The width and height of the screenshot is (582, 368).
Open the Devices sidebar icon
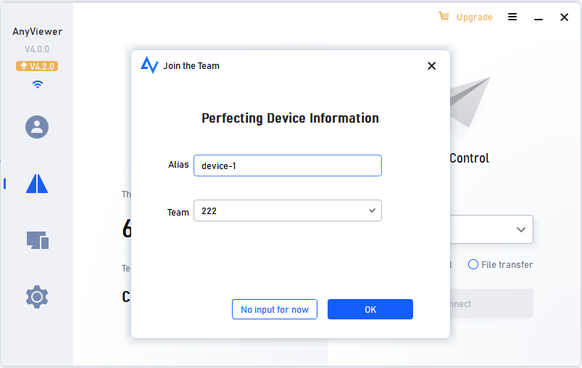point(38,240)
